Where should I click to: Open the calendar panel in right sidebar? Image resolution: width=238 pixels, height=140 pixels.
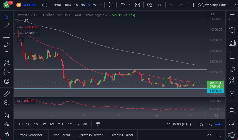point(232,80)
